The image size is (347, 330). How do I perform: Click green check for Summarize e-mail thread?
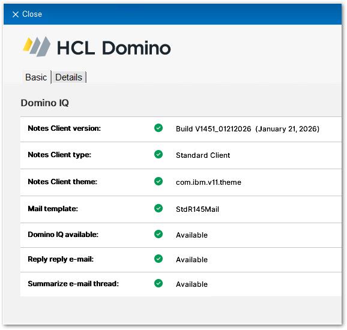click(158, 283)
